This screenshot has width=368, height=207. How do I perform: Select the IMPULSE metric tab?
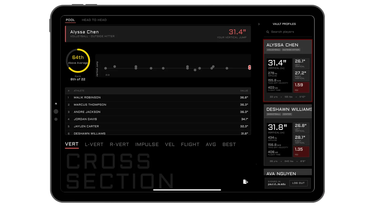pos(147,144)
